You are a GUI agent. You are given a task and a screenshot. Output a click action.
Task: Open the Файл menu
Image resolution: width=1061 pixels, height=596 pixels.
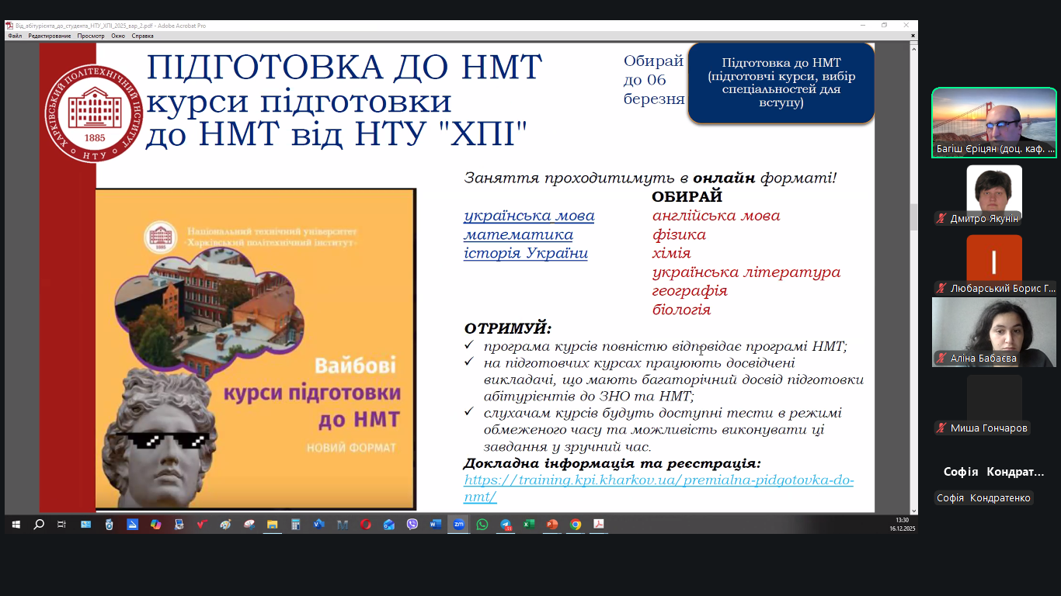pos(15,36)
